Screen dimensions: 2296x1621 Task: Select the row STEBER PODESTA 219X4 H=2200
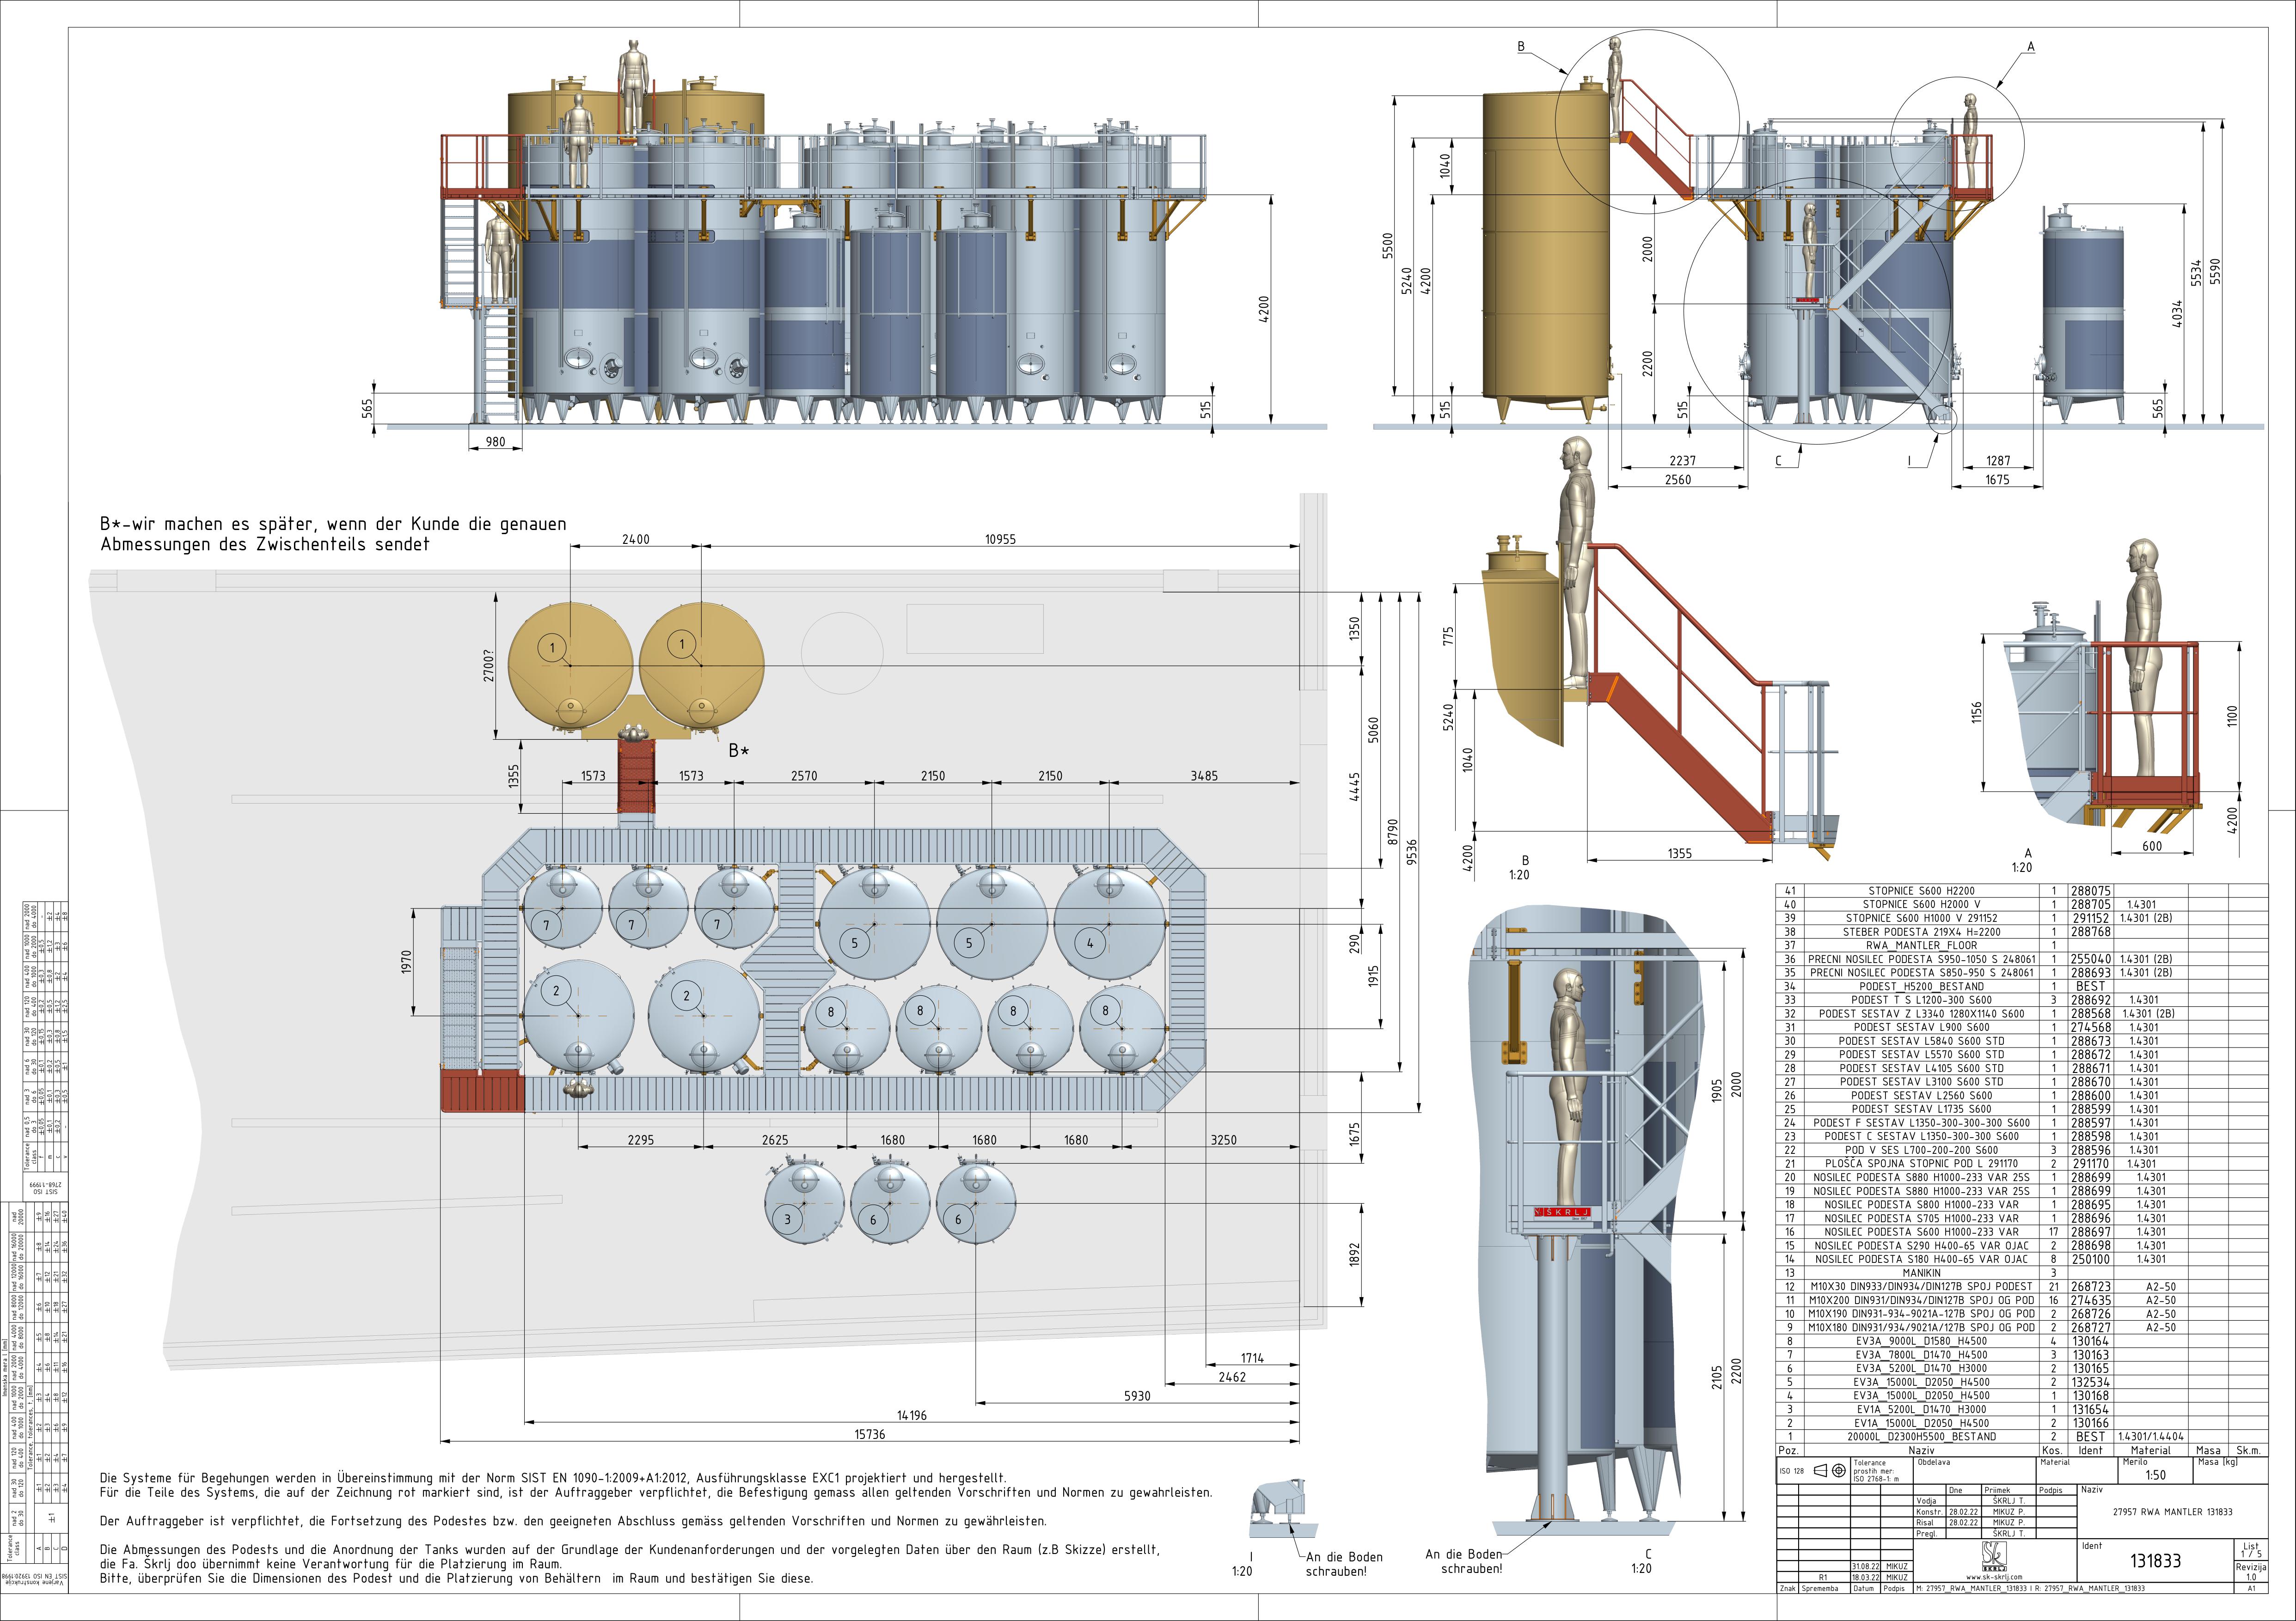[x=2022, y=932]
